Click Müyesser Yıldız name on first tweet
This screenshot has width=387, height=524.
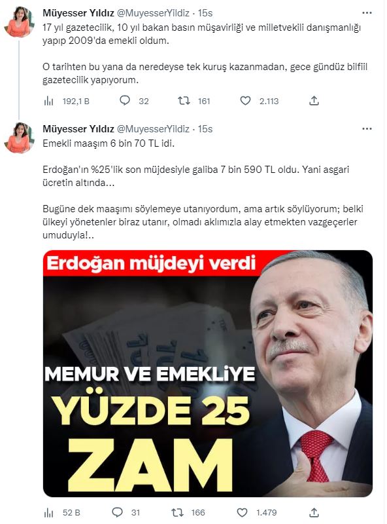tap(78, 13)
